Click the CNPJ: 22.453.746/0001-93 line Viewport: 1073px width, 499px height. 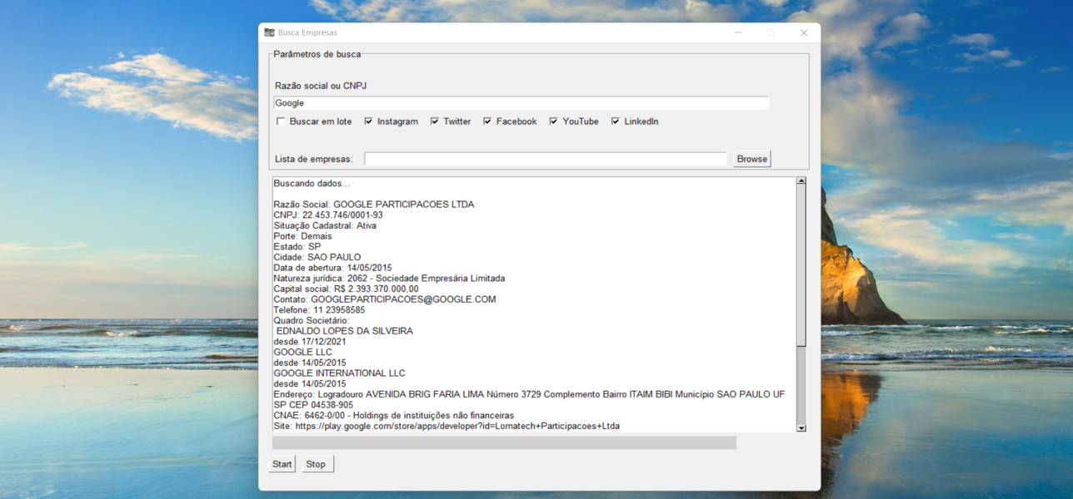328,215
